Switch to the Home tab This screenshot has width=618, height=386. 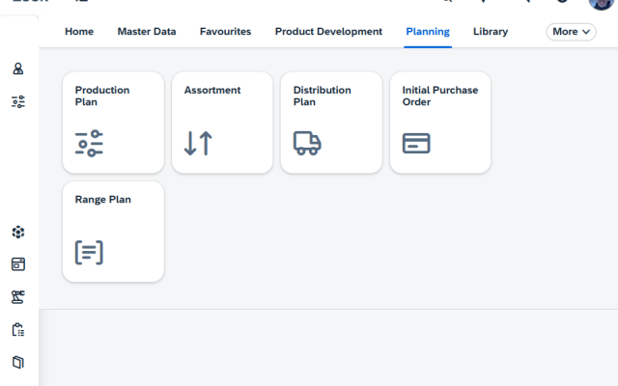point(79,32)
